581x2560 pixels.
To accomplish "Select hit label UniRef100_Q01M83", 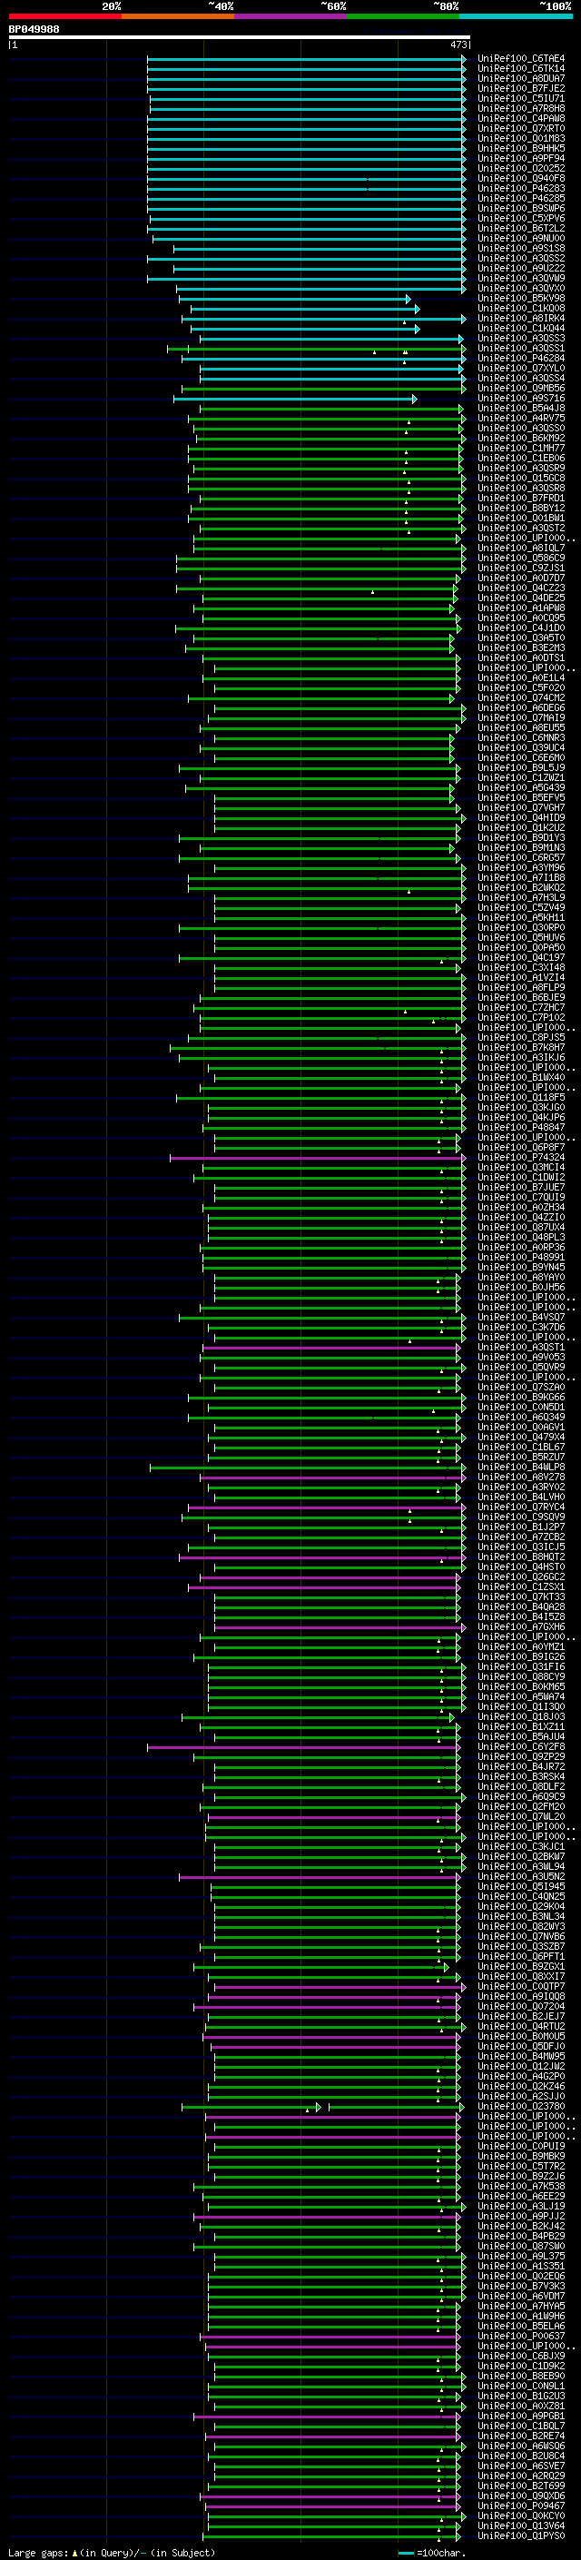I will [521, 138].
